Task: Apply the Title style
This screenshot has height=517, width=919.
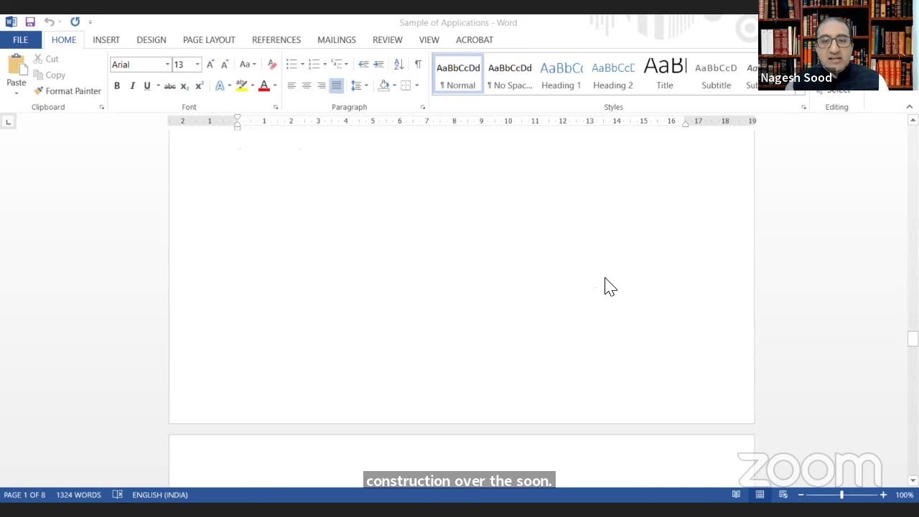Action: (665, 74)
